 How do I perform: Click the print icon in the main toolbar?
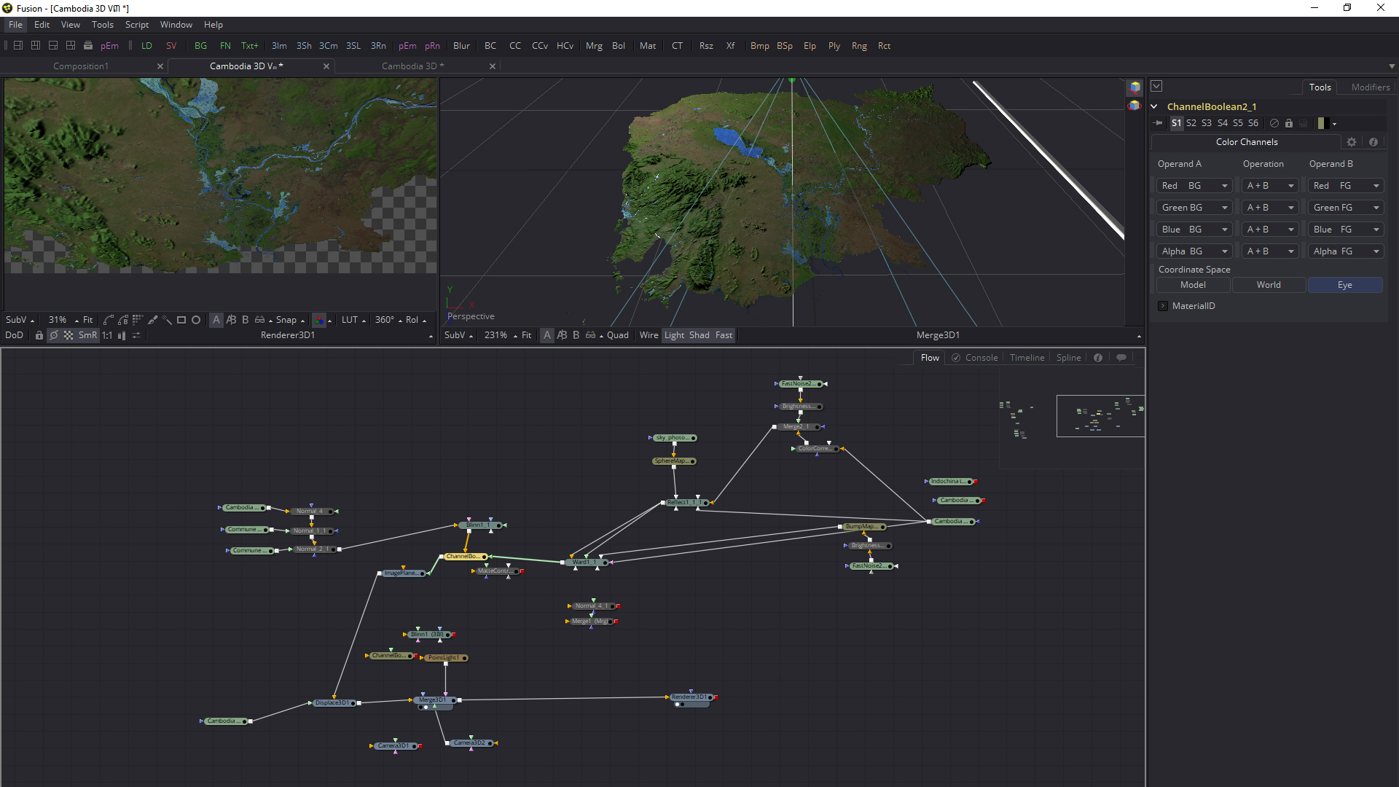click(x=88, y=45)
